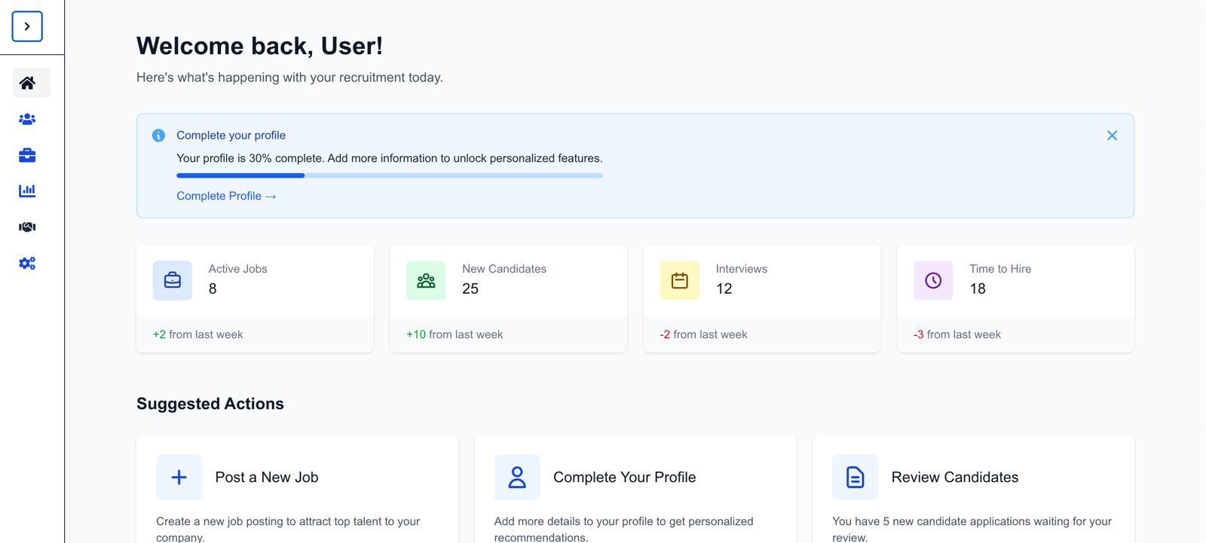This screenshot has width=1206, height=543.
Task: Click the plus icon on Post a New Job
Action: 179,477
